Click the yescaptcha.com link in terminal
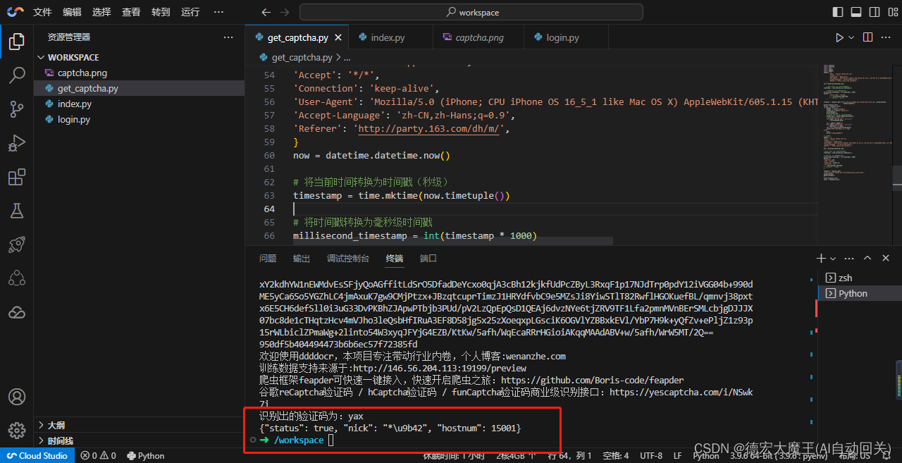The width and height of the screenshot is (902, 463). (x=681, y=392)
